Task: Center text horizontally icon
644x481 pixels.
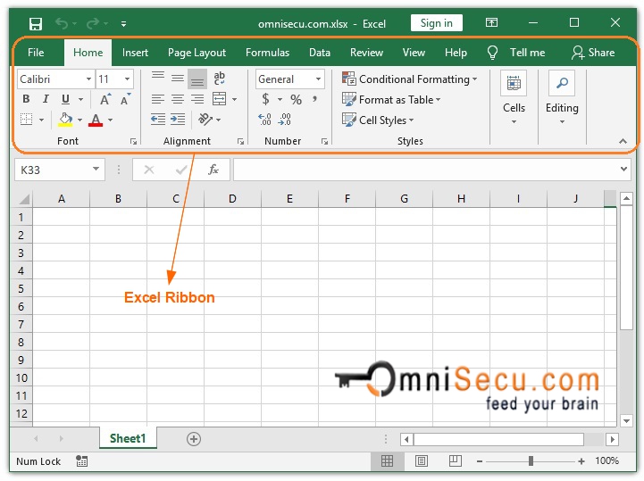Action: click(x=178, y=99)
